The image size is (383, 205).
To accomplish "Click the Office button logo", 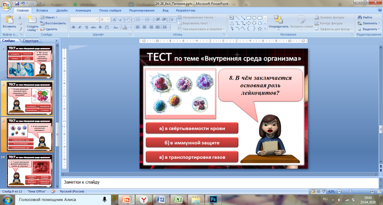I will (6, 6).
